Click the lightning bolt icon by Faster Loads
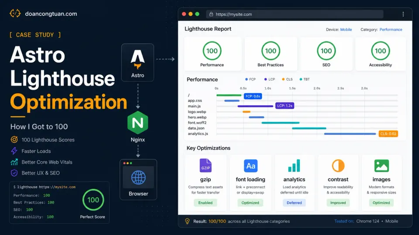Viewport: 419px width, 235px height. tap(14, 151)
